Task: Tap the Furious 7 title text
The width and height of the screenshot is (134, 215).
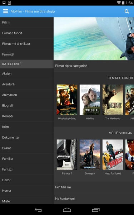Action: click(x=67, y=173)
